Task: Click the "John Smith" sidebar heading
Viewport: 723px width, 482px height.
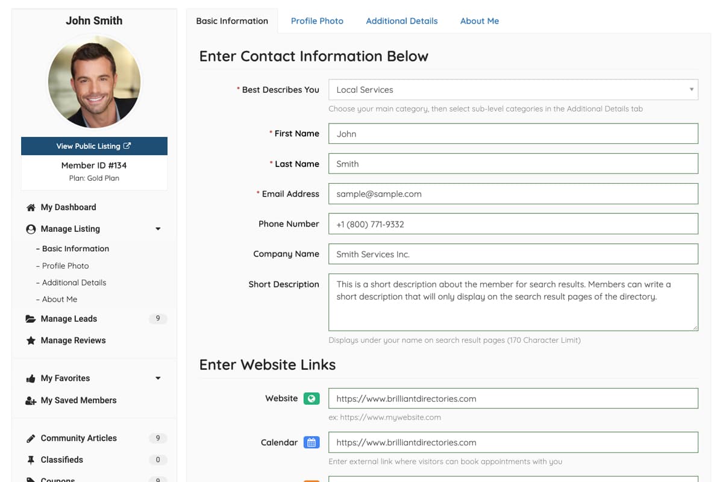Action: pyautogui.click(x=94, y=20)
